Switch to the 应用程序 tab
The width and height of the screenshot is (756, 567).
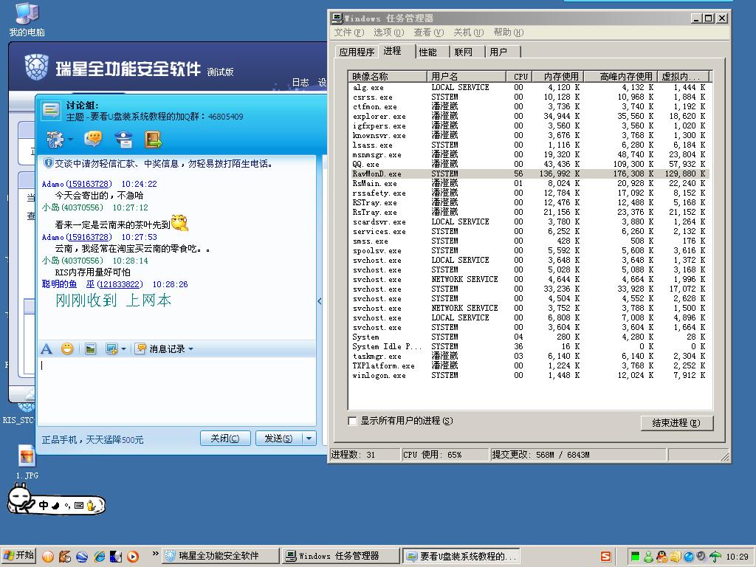click(357, 52)
